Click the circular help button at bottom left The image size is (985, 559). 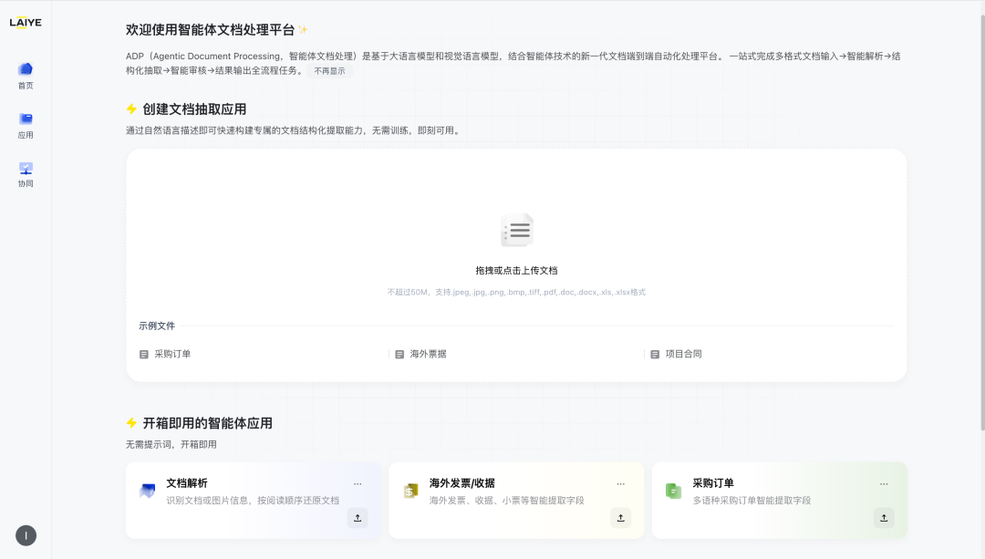(26, 533)
